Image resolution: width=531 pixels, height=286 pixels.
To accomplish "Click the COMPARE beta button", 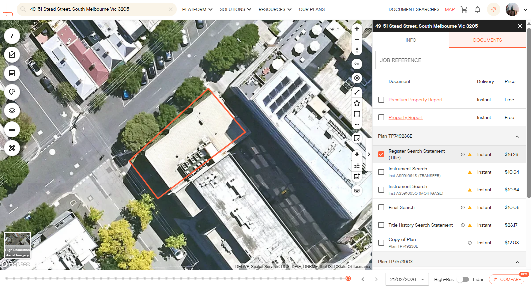I will point(507,279).
